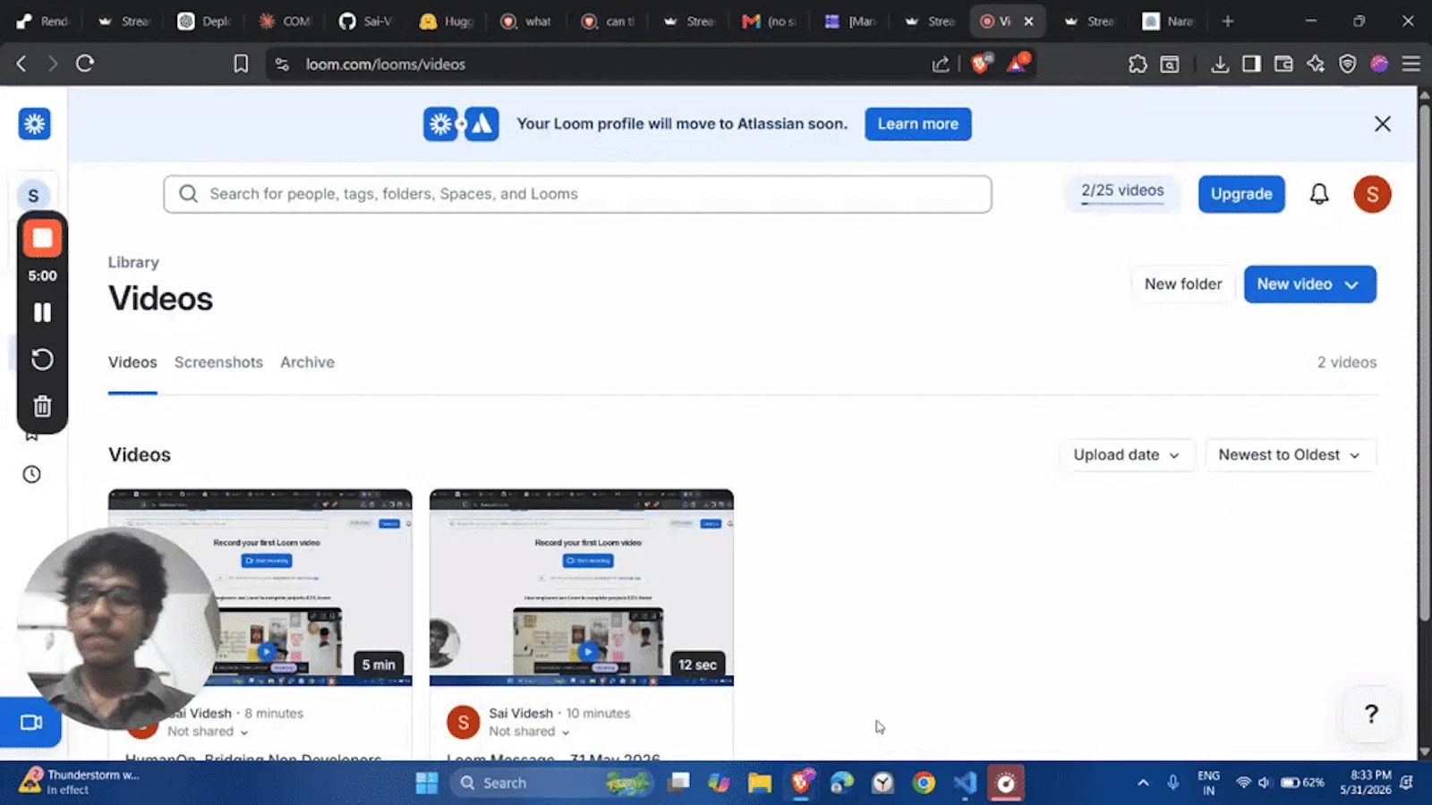1432x805 pixels.
Task: Click the Loom logo home icon
Action: (34, 123)
